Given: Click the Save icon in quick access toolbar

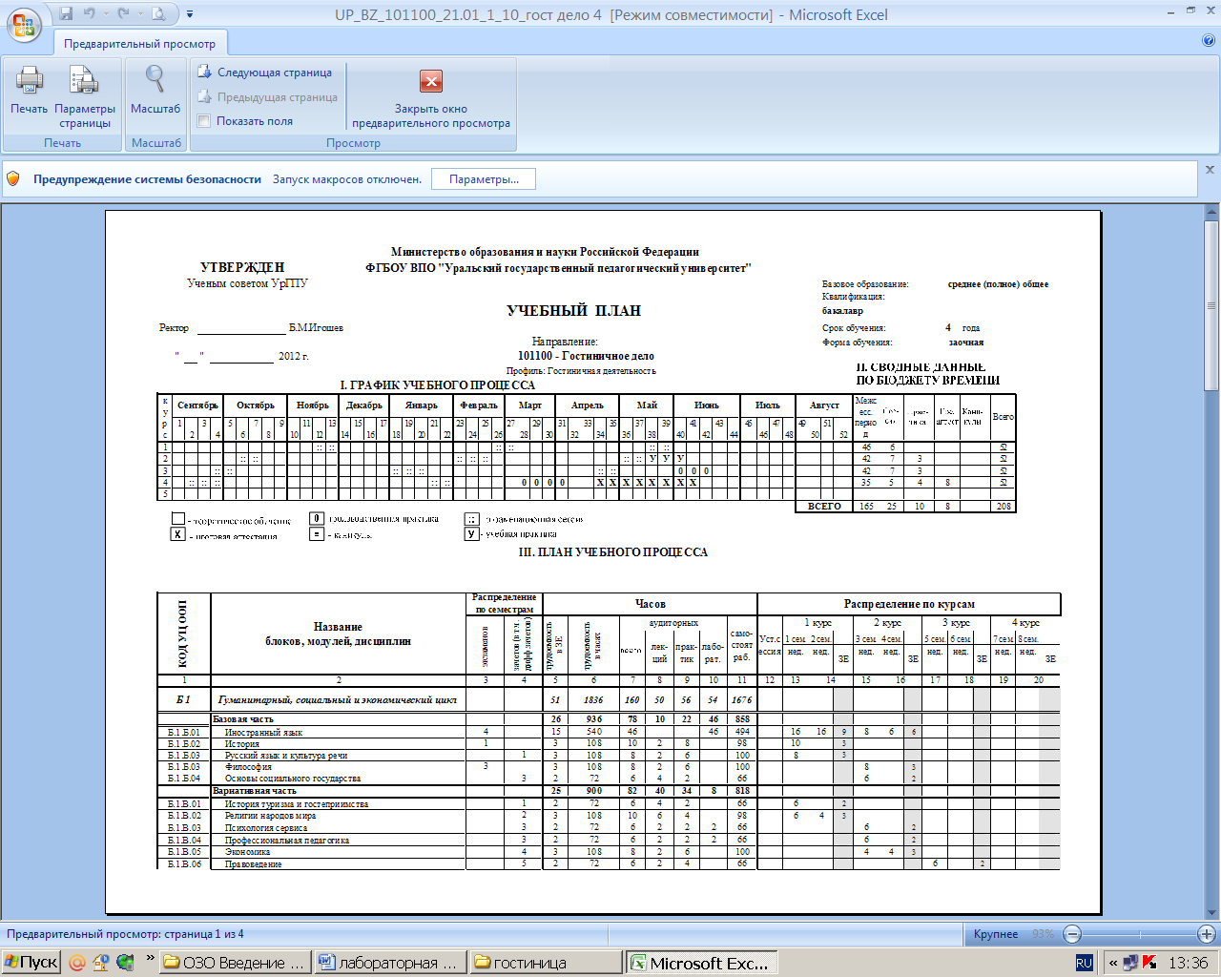Looking at the screenshot, I should point(66,14).
